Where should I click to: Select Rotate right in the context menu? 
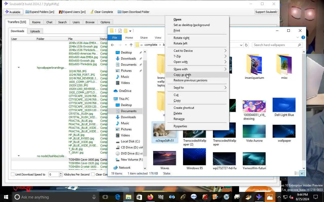point(197,38)
